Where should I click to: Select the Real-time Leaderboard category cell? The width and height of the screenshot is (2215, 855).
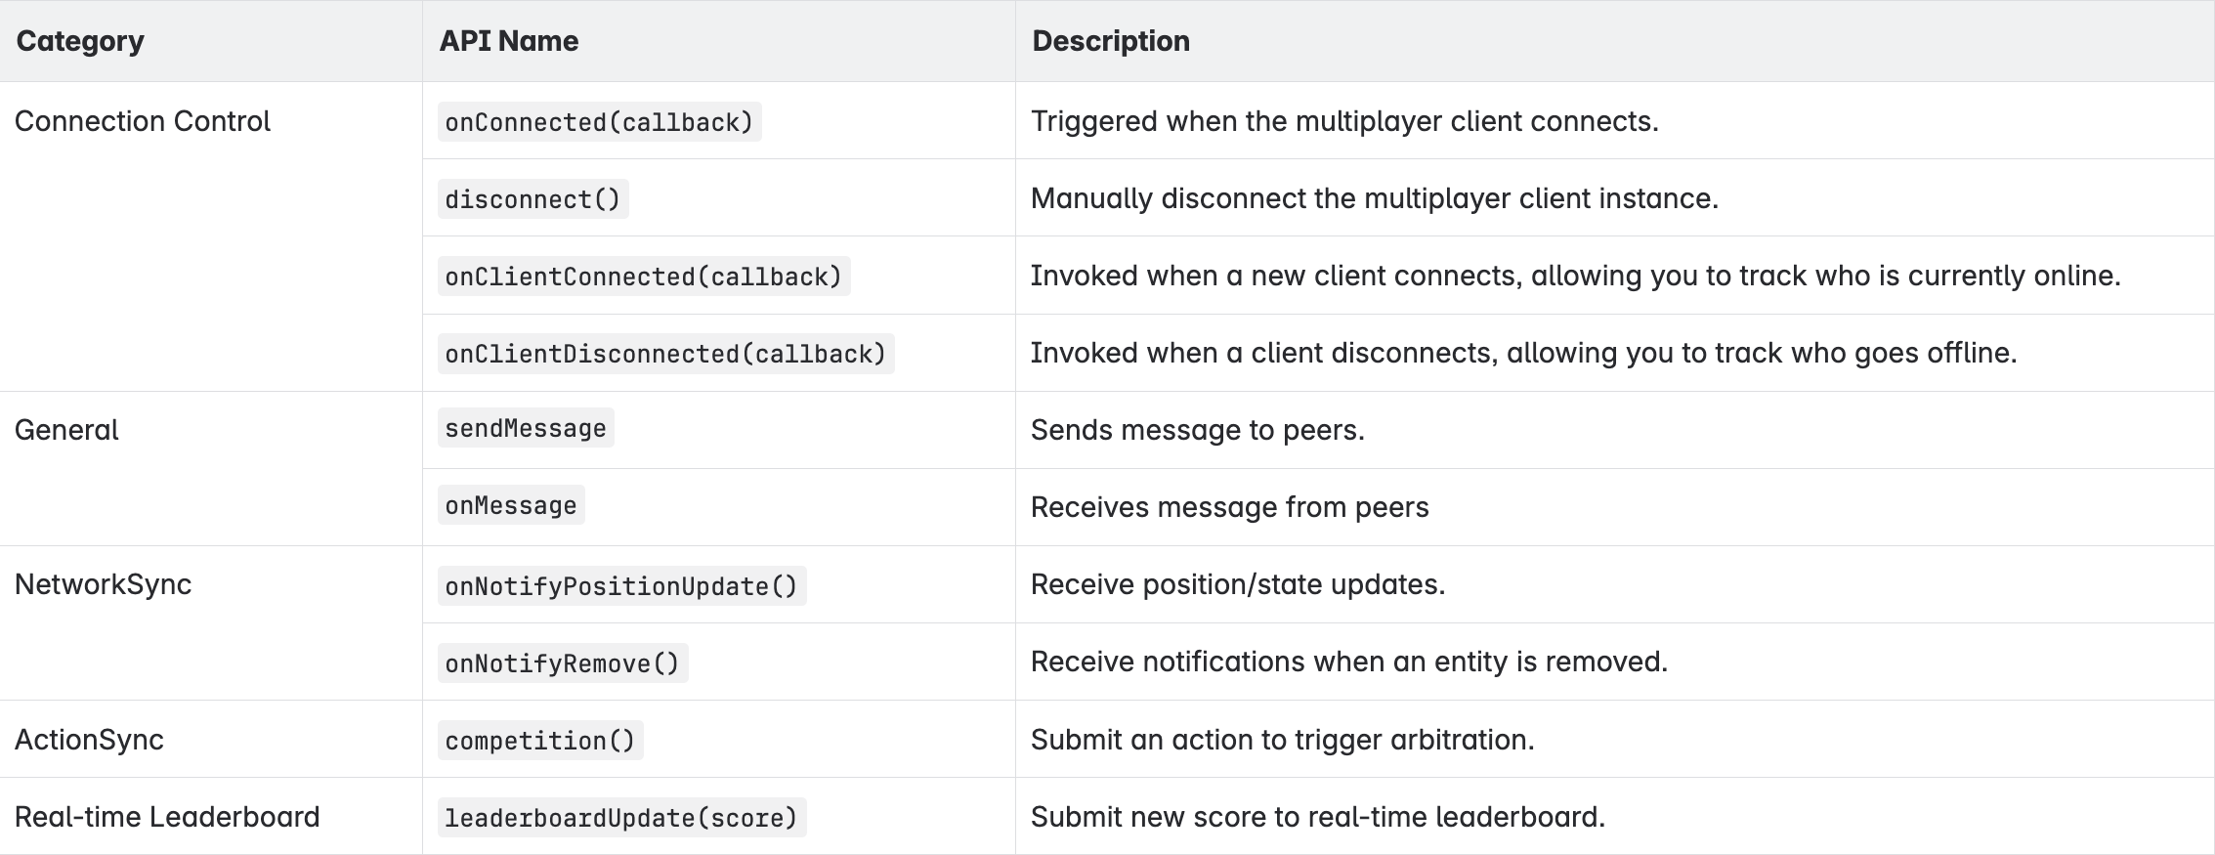(x=167, y=817)
